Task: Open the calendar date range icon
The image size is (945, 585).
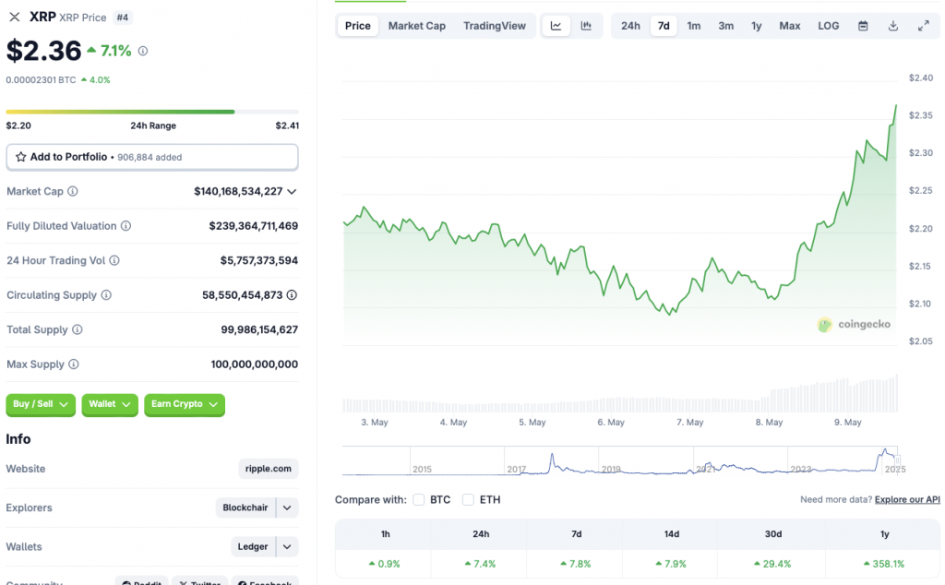Action: click(863, 26)
